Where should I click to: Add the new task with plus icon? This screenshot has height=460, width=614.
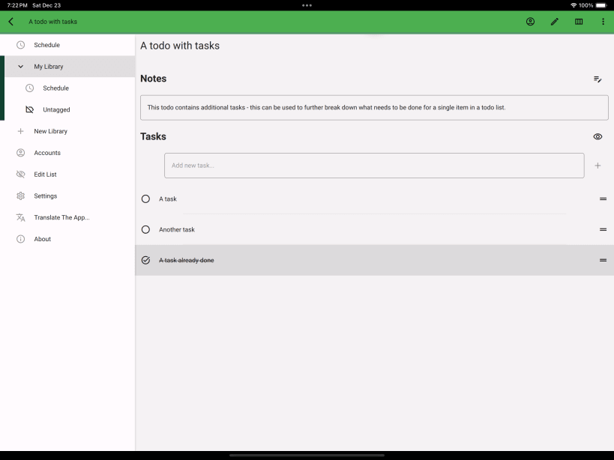(x=598, y=166)
